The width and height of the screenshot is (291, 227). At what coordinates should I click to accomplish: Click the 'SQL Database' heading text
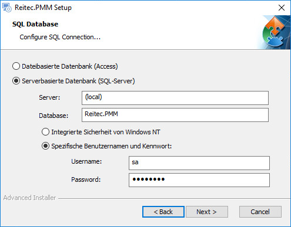[x=35, y=24]
